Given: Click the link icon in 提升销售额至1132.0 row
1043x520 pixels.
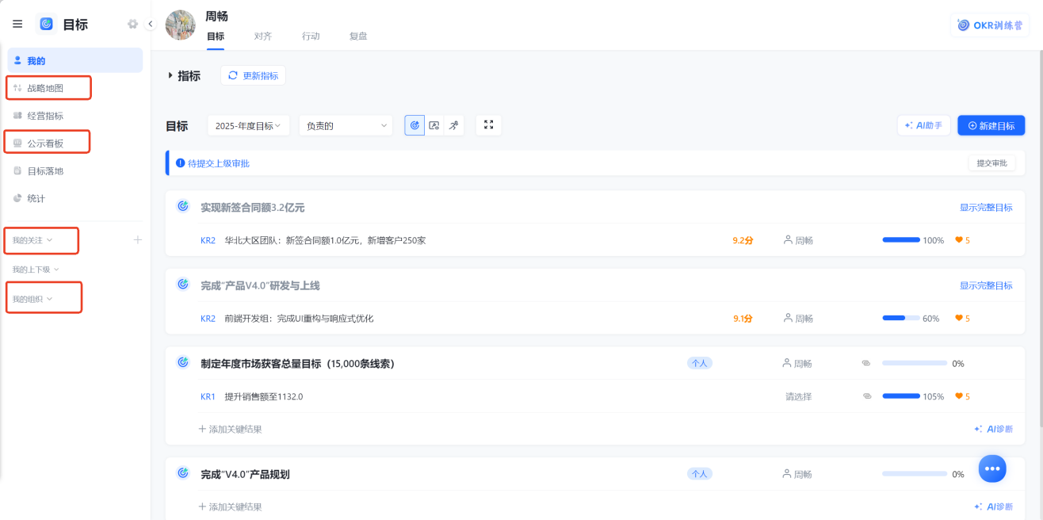Looking at the screenshot, I should coord(866,396).
